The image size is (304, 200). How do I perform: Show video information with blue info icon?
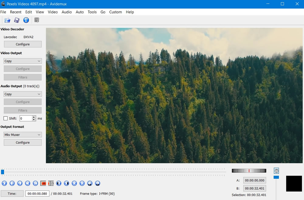pos(26,20)
